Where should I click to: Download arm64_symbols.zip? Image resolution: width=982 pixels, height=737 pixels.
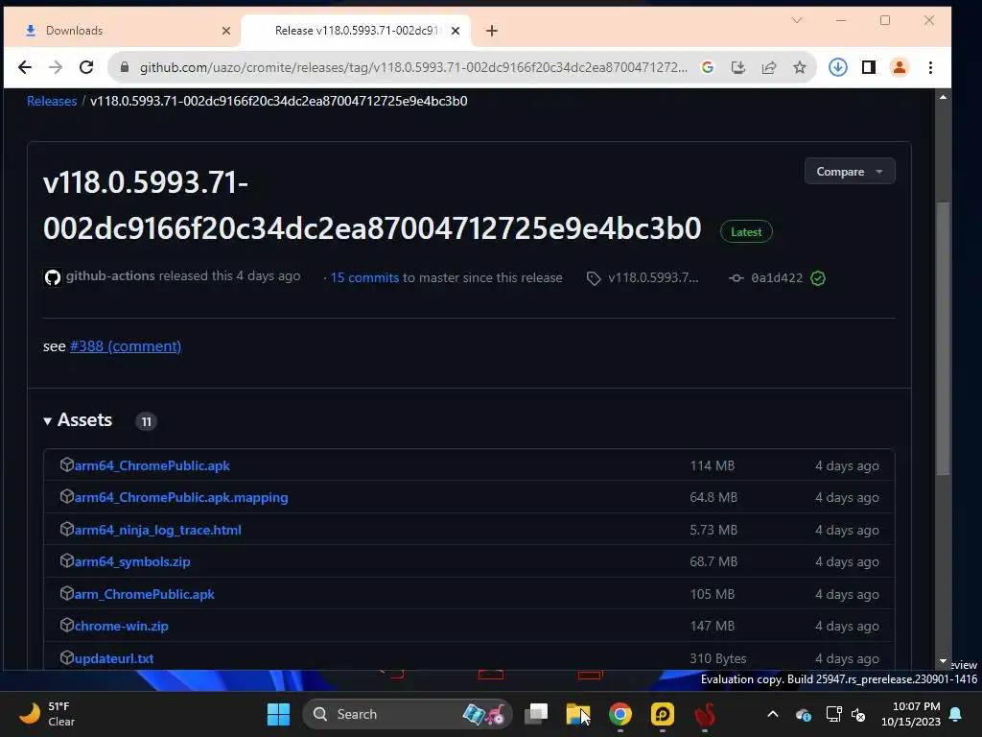click(132, 562)
